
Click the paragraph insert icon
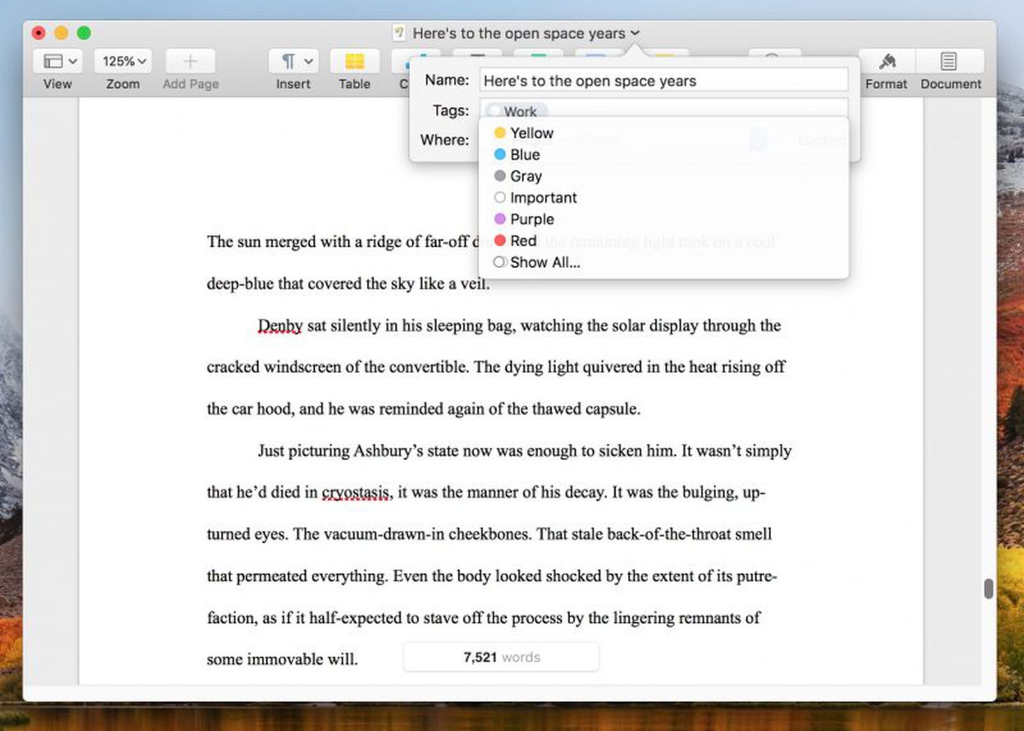point(288,61)
